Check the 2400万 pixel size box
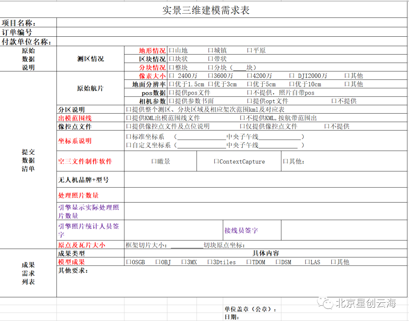 click(172, 76)
